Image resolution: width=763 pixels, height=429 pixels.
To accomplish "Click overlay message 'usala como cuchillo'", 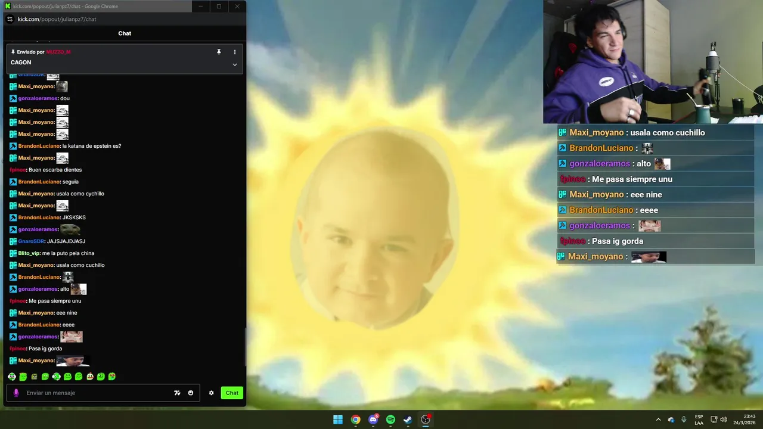I will pos(666,133).
